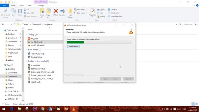Select the ndp48-web file

coord(34,82)
